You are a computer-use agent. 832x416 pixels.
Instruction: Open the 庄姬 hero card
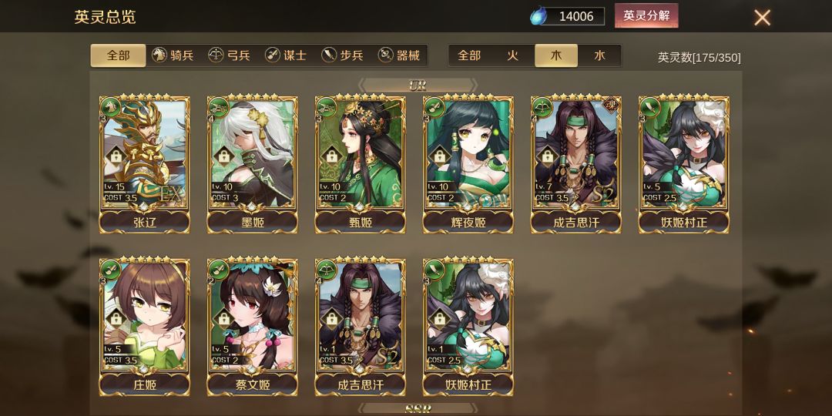click(145, 326)
